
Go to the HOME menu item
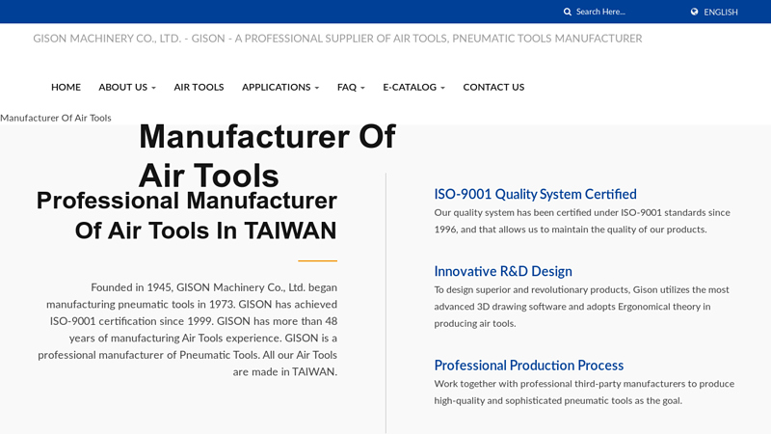pos(66,87)
